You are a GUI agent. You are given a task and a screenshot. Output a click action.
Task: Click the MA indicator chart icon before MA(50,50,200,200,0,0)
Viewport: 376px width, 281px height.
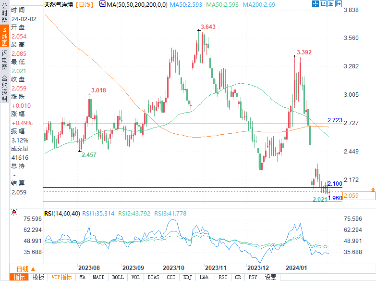point(102,4)
